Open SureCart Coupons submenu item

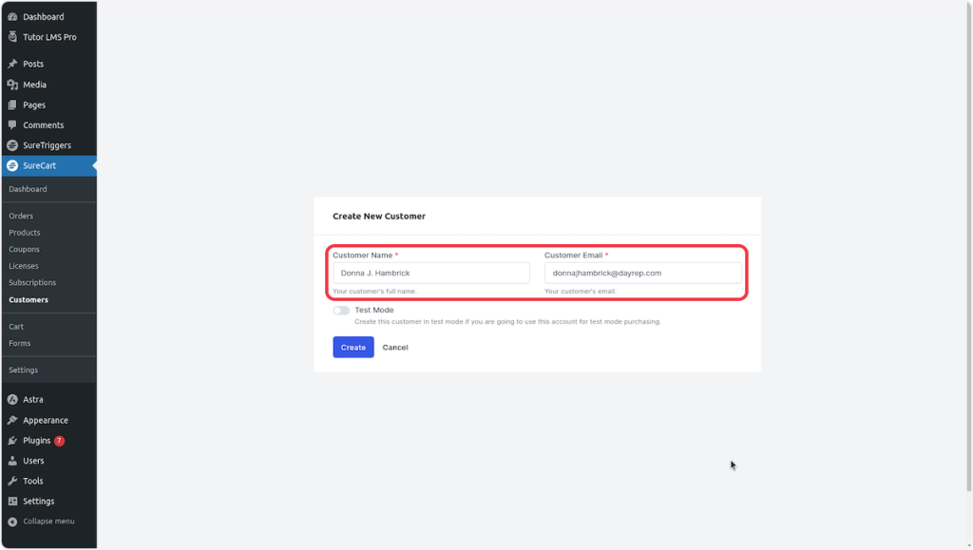point(25,249)
